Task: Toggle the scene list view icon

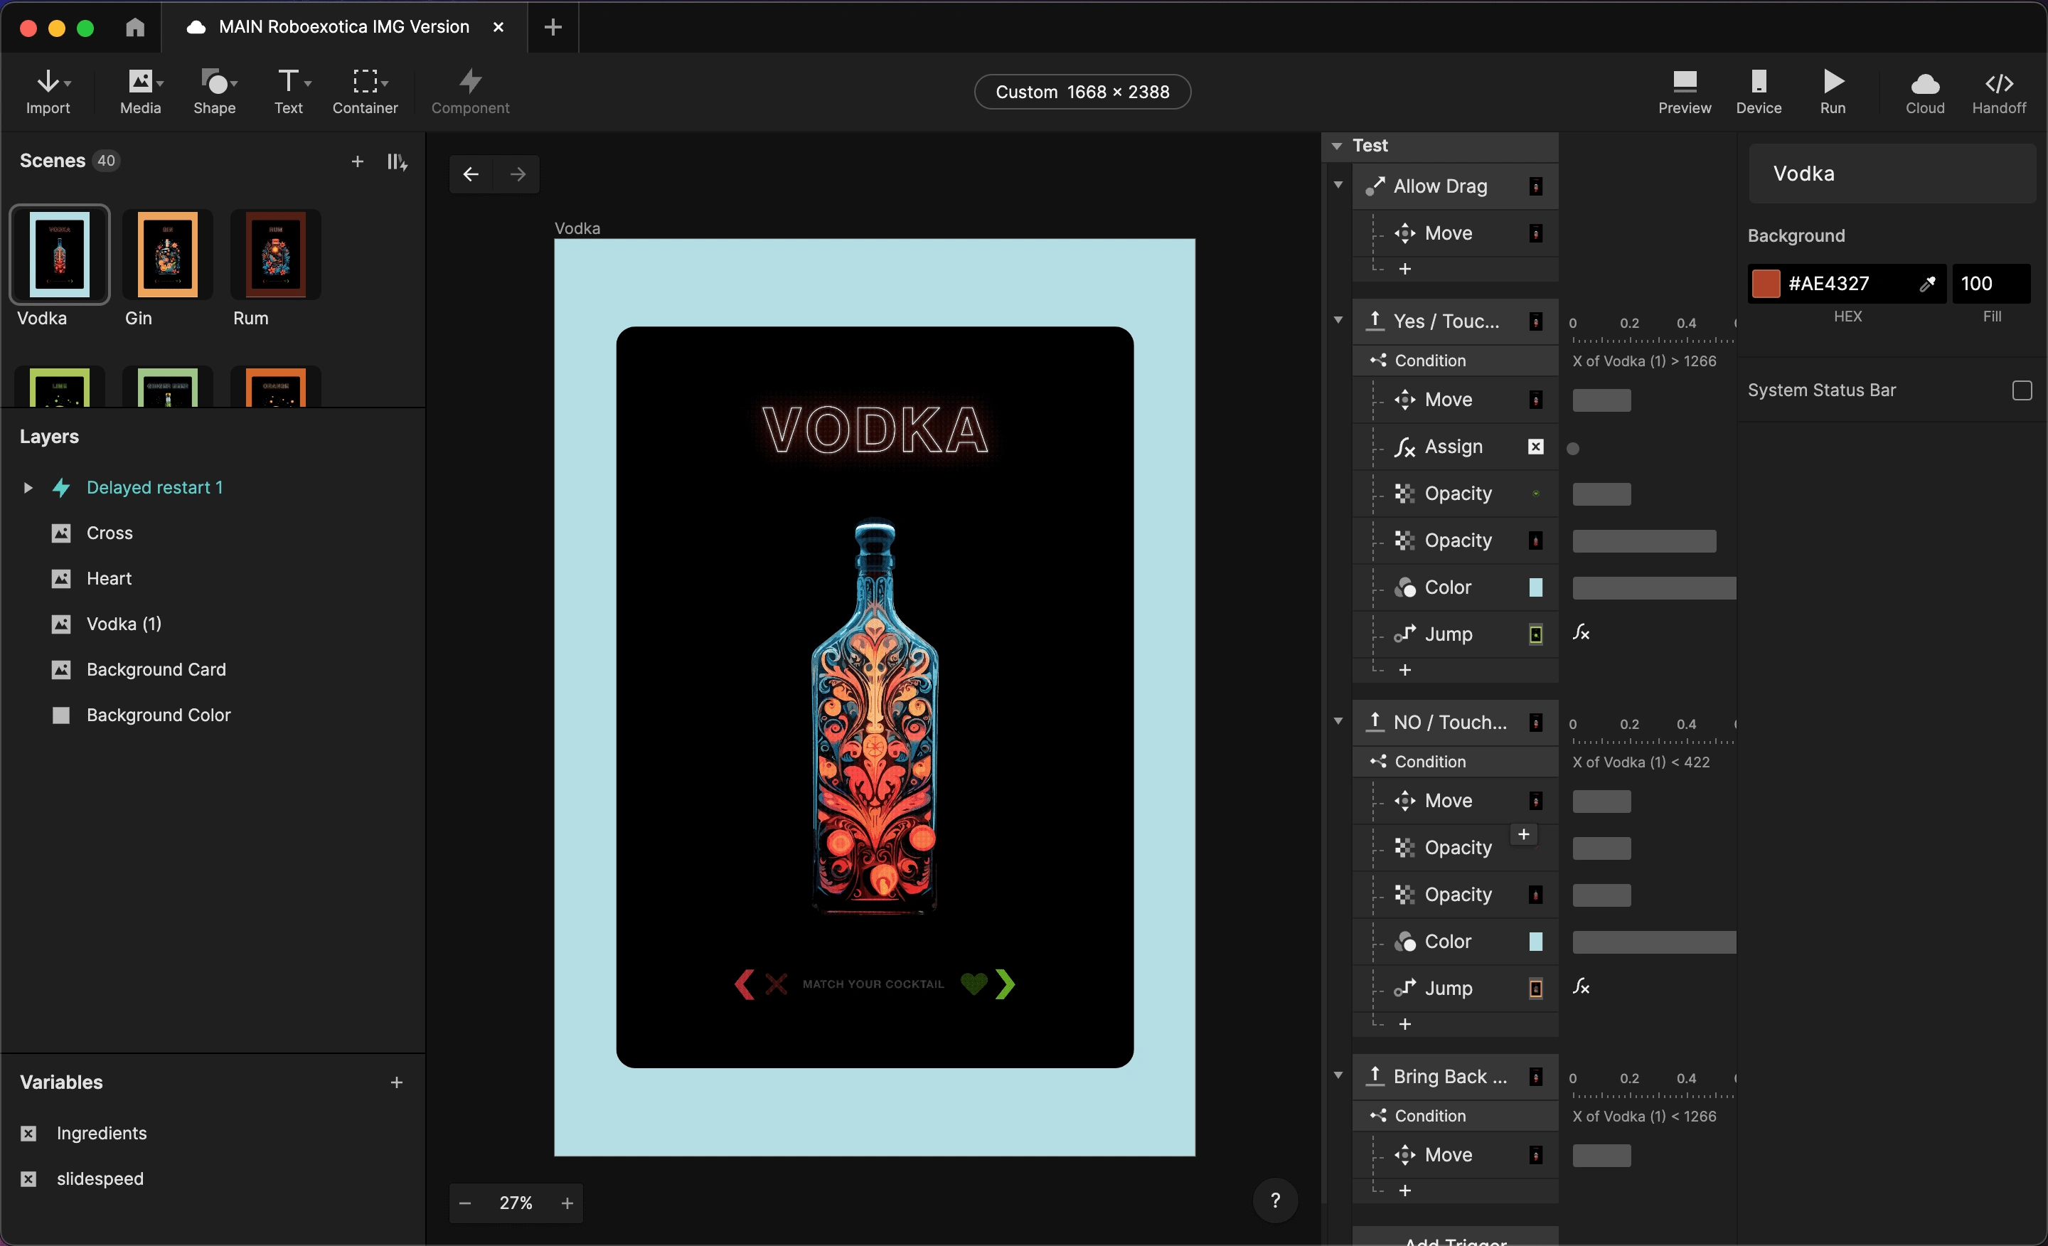Action: 398,161
